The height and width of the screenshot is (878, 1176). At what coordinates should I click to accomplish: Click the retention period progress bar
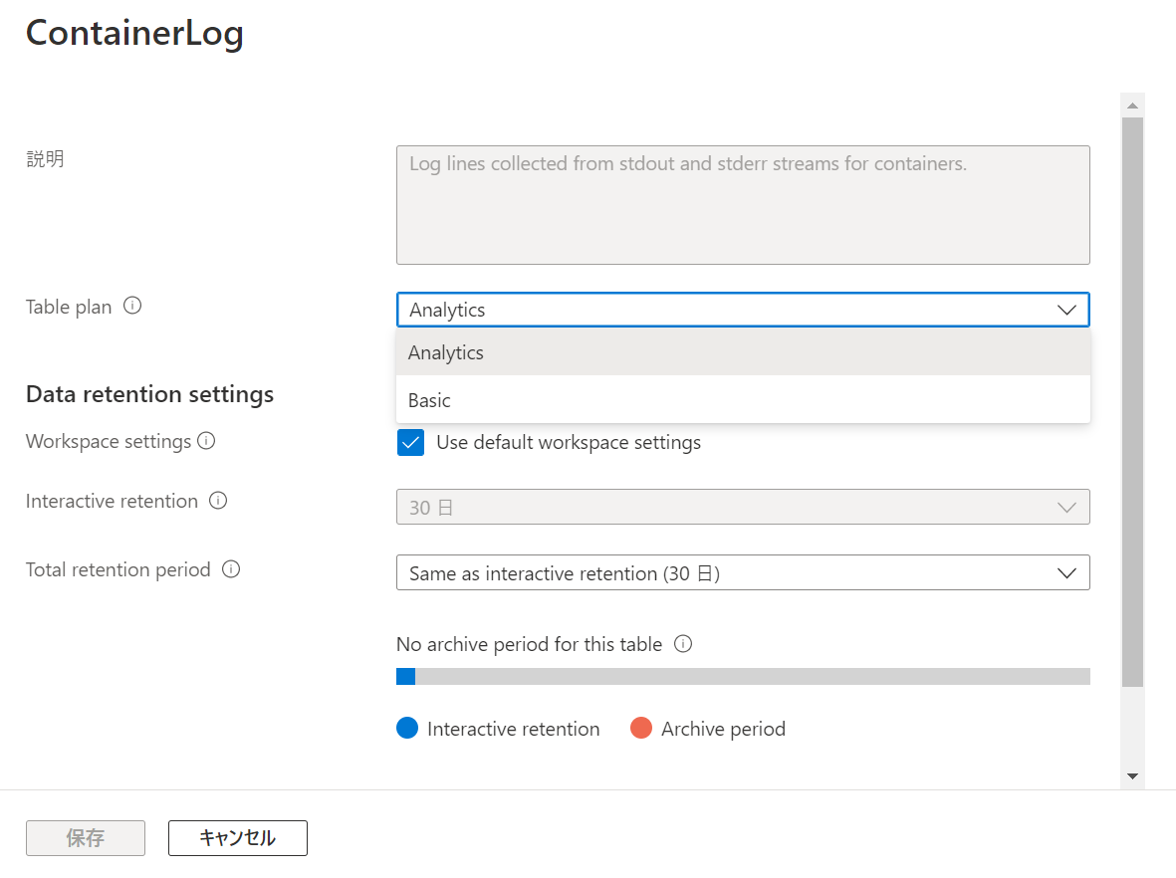[743, 676]
